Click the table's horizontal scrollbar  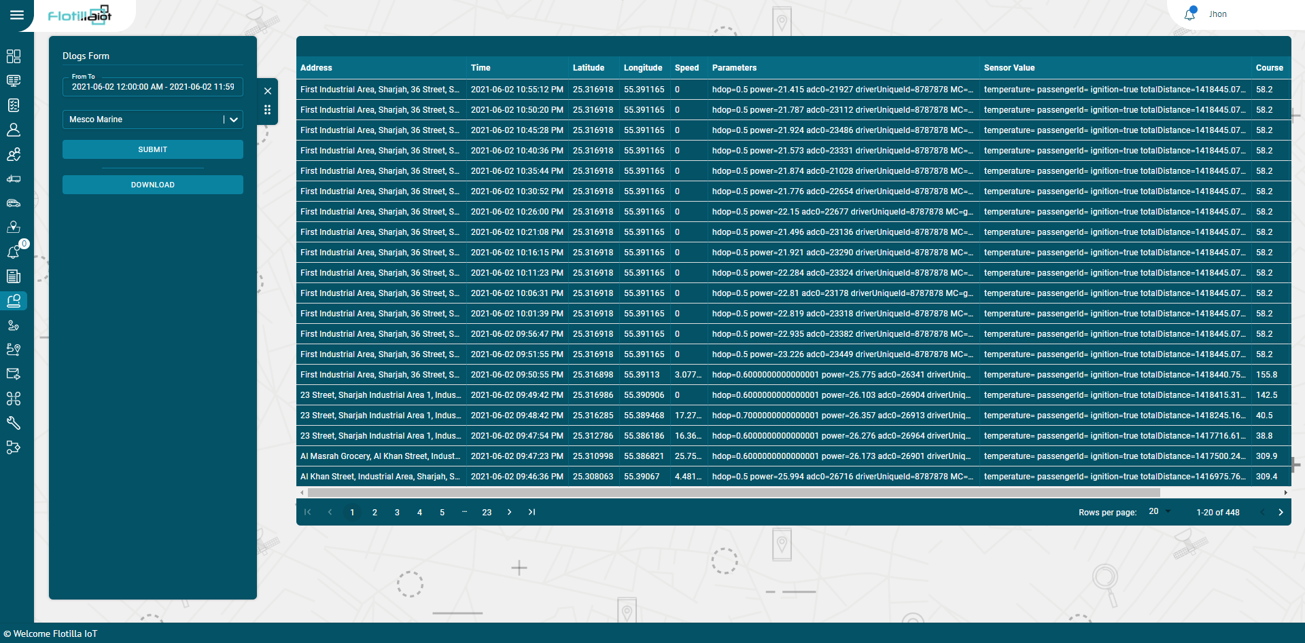(x=734, y=493)
